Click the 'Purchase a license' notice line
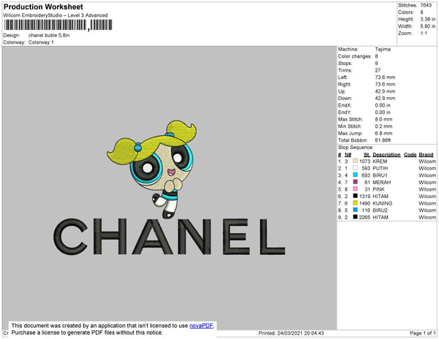The width and height of the screenshot is (439, 339). pyautogui.click(x=87, y=332)
